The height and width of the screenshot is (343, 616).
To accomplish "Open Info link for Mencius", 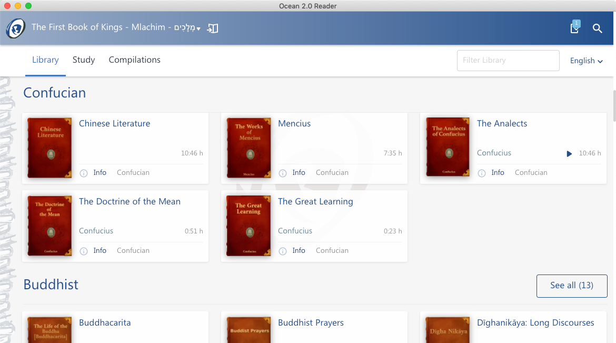I will click(x=299, y=172).
